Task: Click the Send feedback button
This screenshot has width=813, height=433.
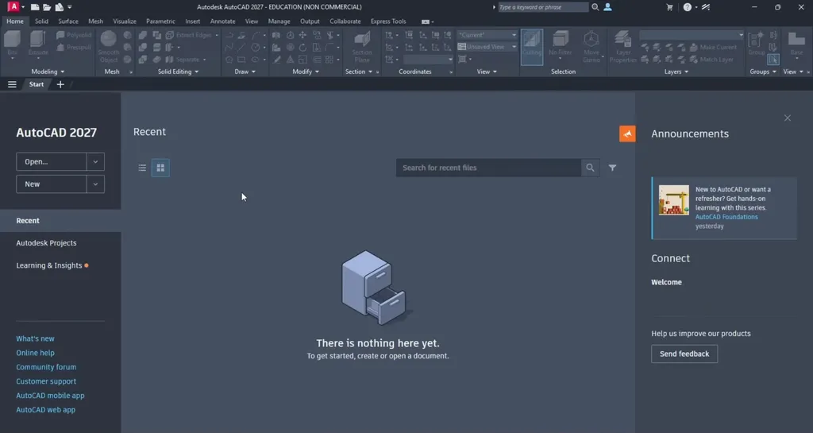Action: click(x=684, y=354)
